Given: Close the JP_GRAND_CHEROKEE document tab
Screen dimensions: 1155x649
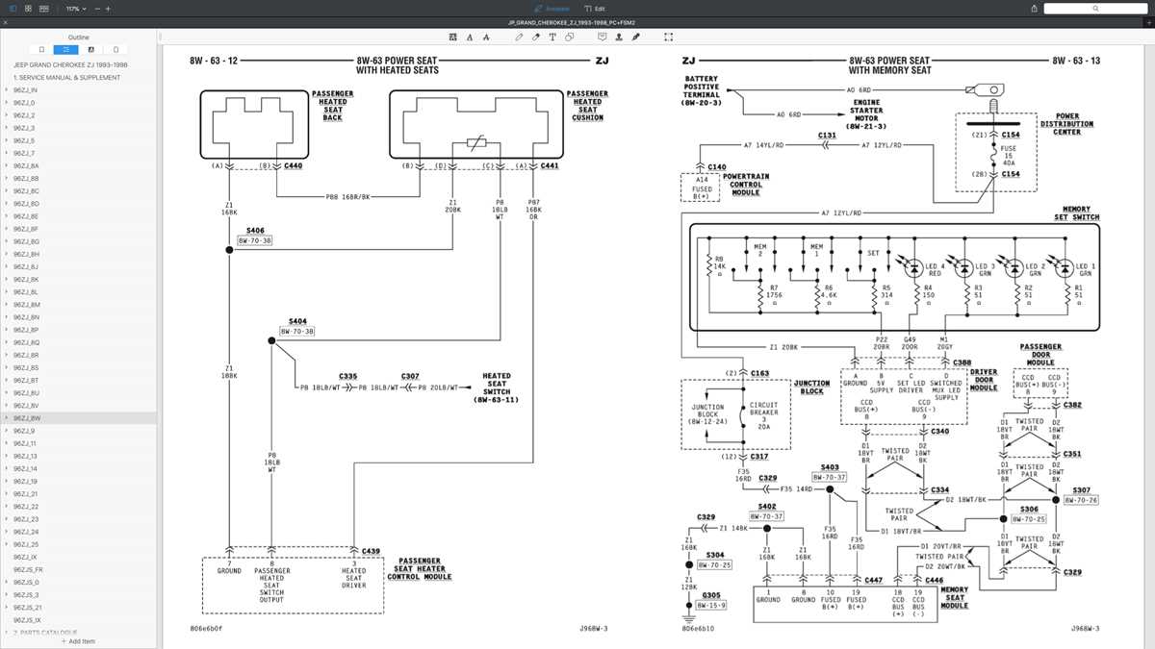Looking at the screenshot, I should coord(6,22).
